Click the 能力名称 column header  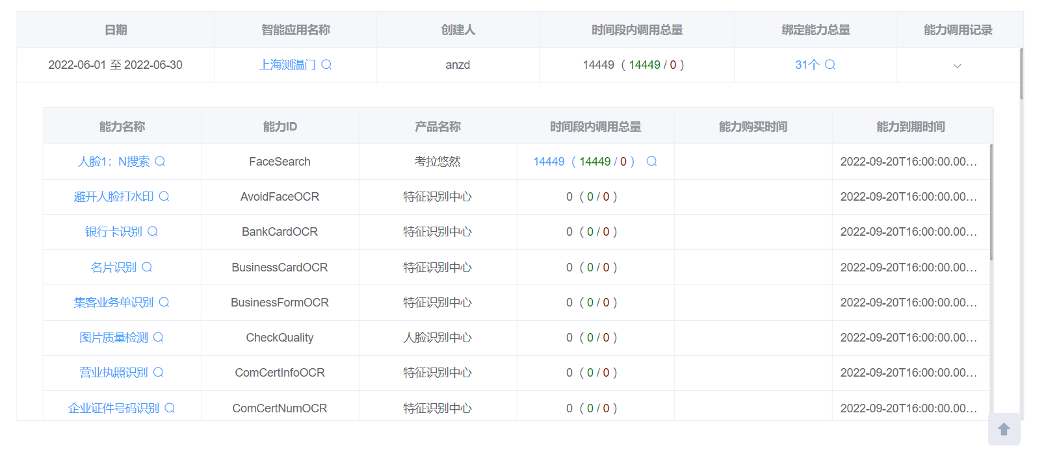[122, 127]
